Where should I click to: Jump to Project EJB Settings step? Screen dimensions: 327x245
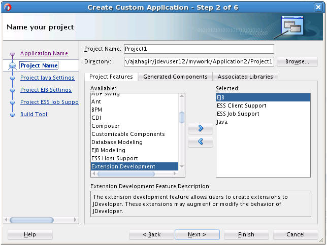coord(46,90)
